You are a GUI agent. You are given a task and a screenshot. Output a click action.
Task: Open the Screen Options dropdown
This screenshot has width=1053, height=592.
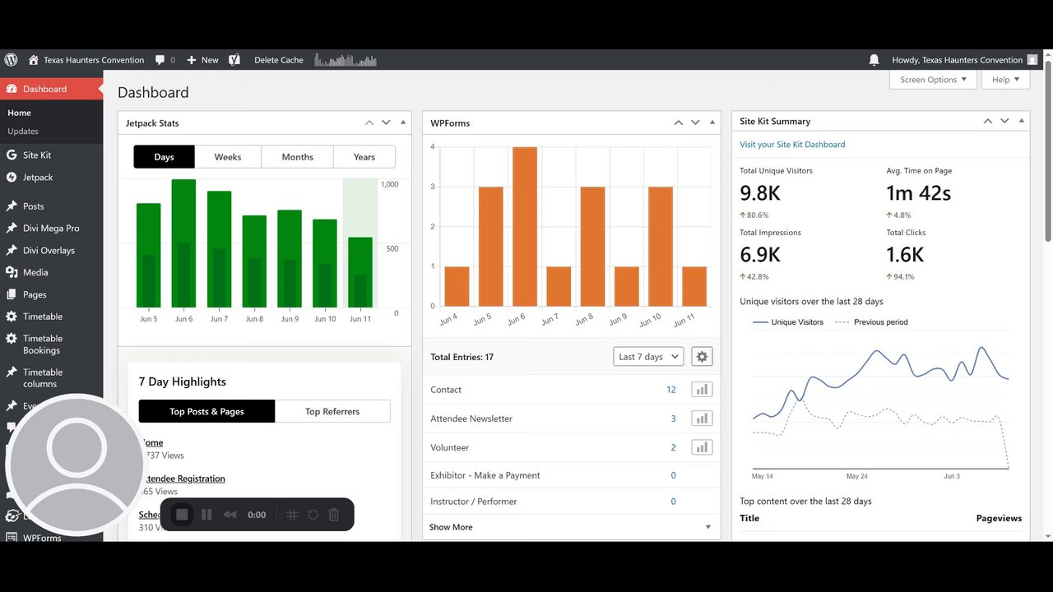933,80
